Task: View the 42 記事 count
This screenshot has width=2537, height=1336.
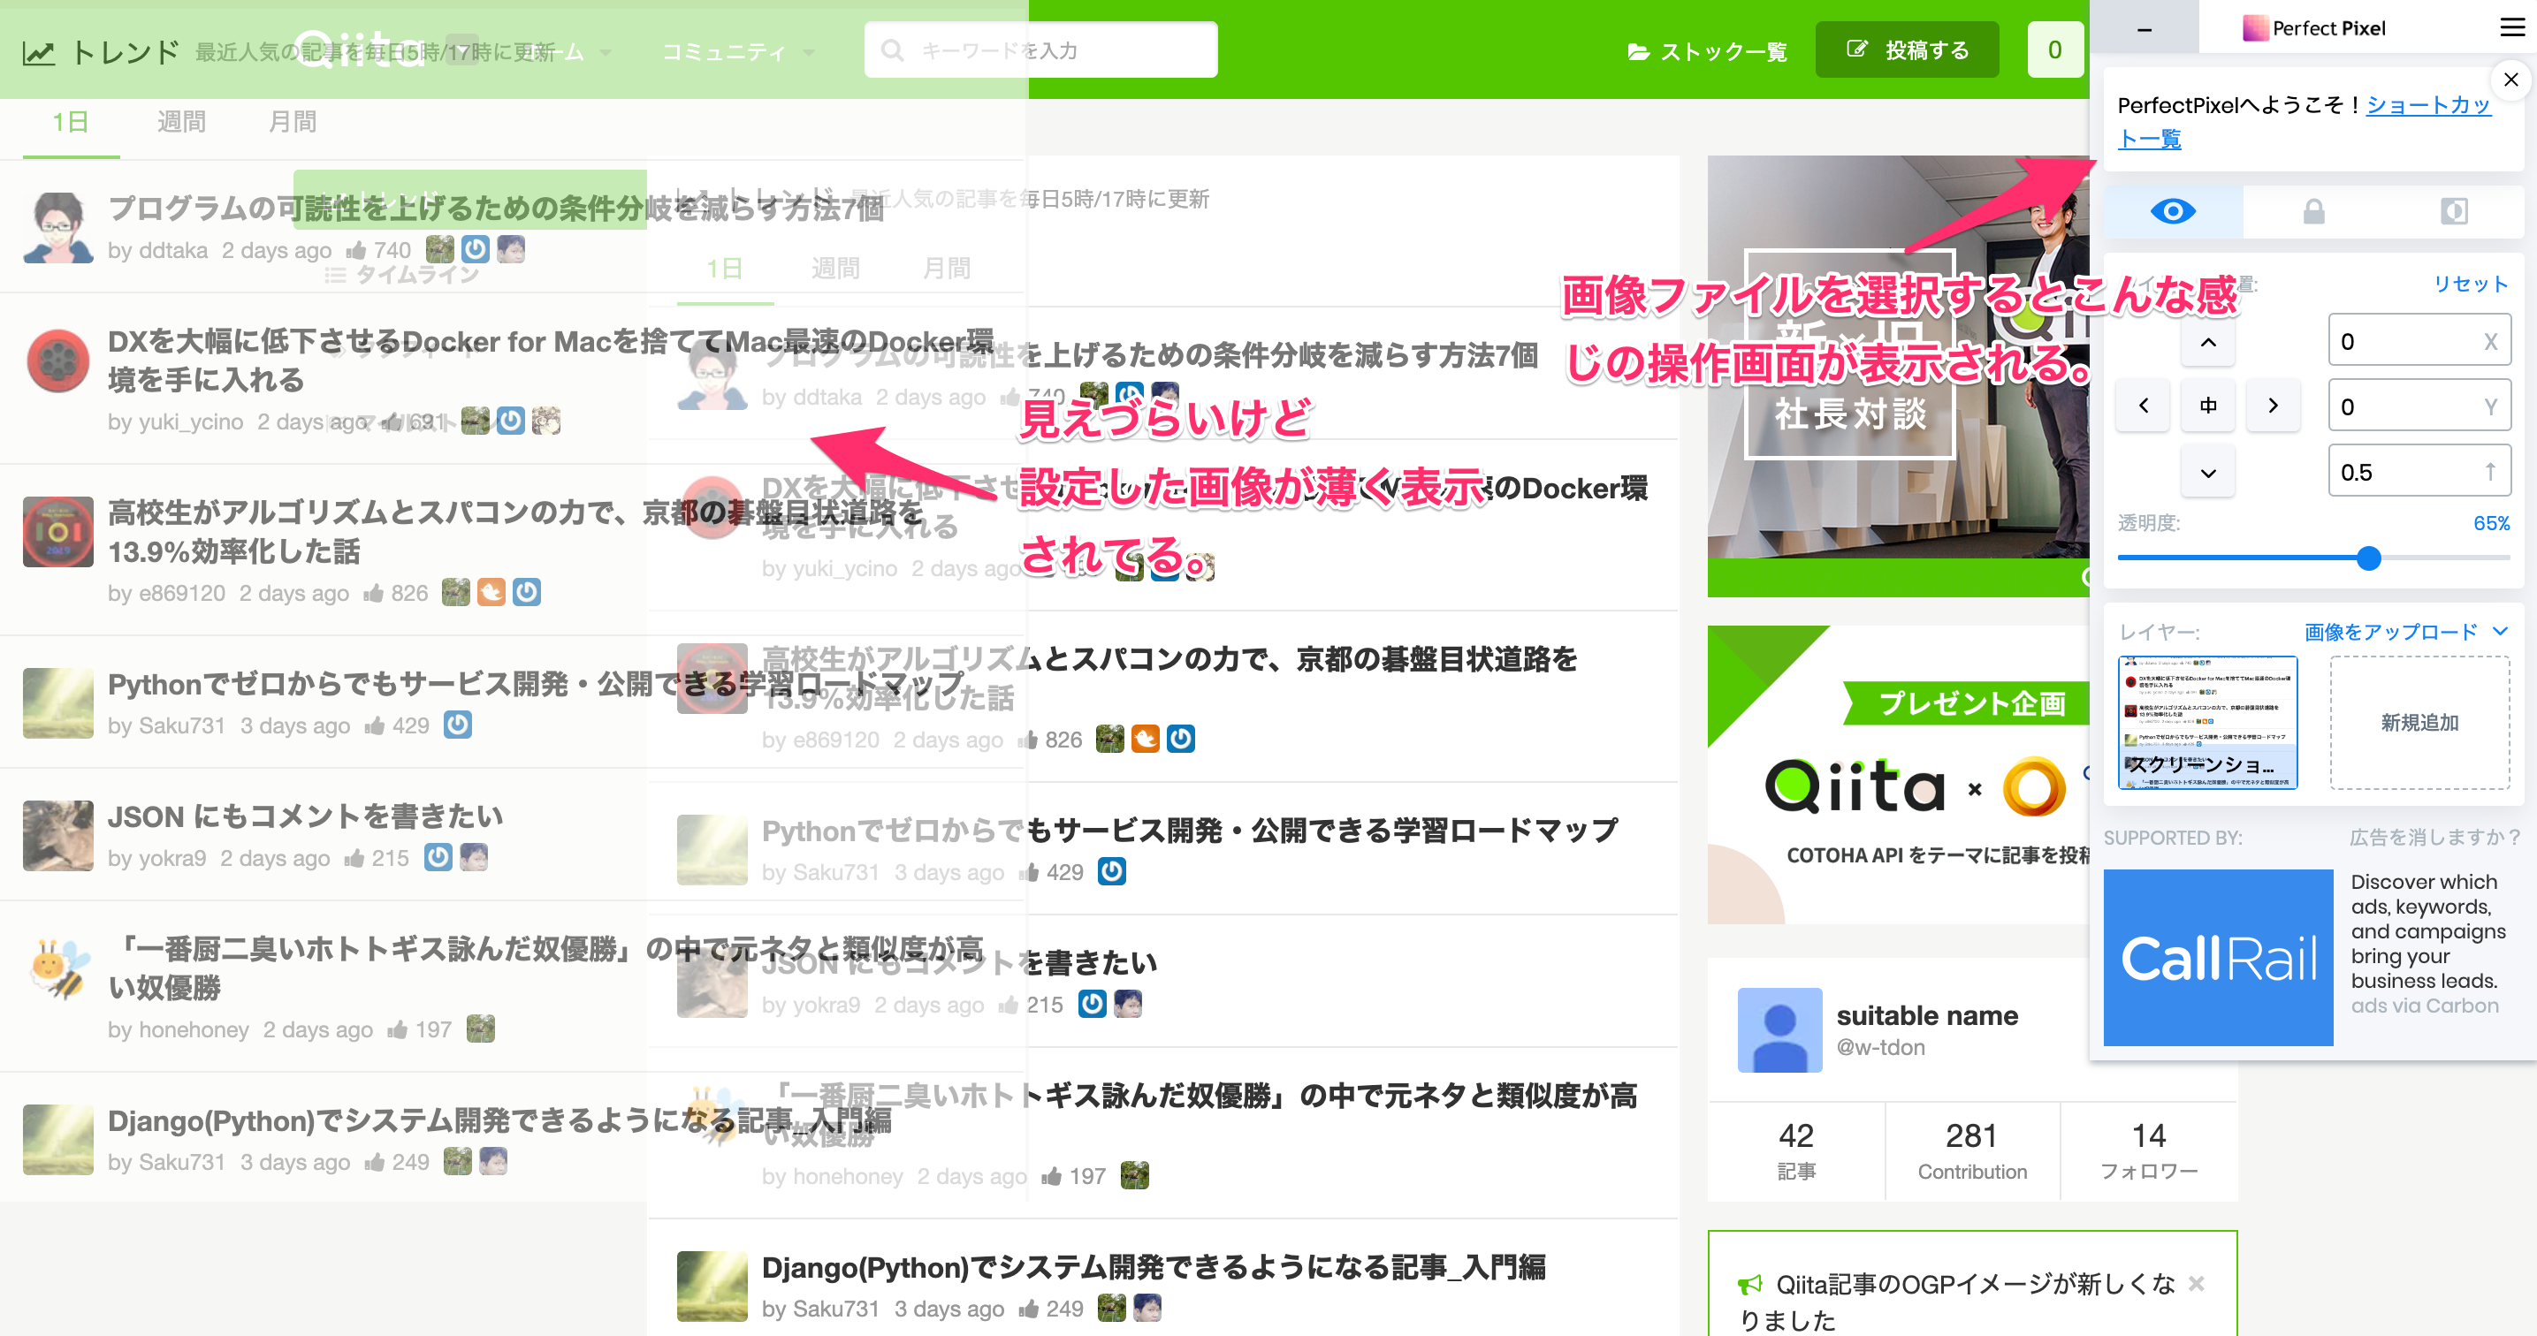Action: [x=1796, y=1150]
